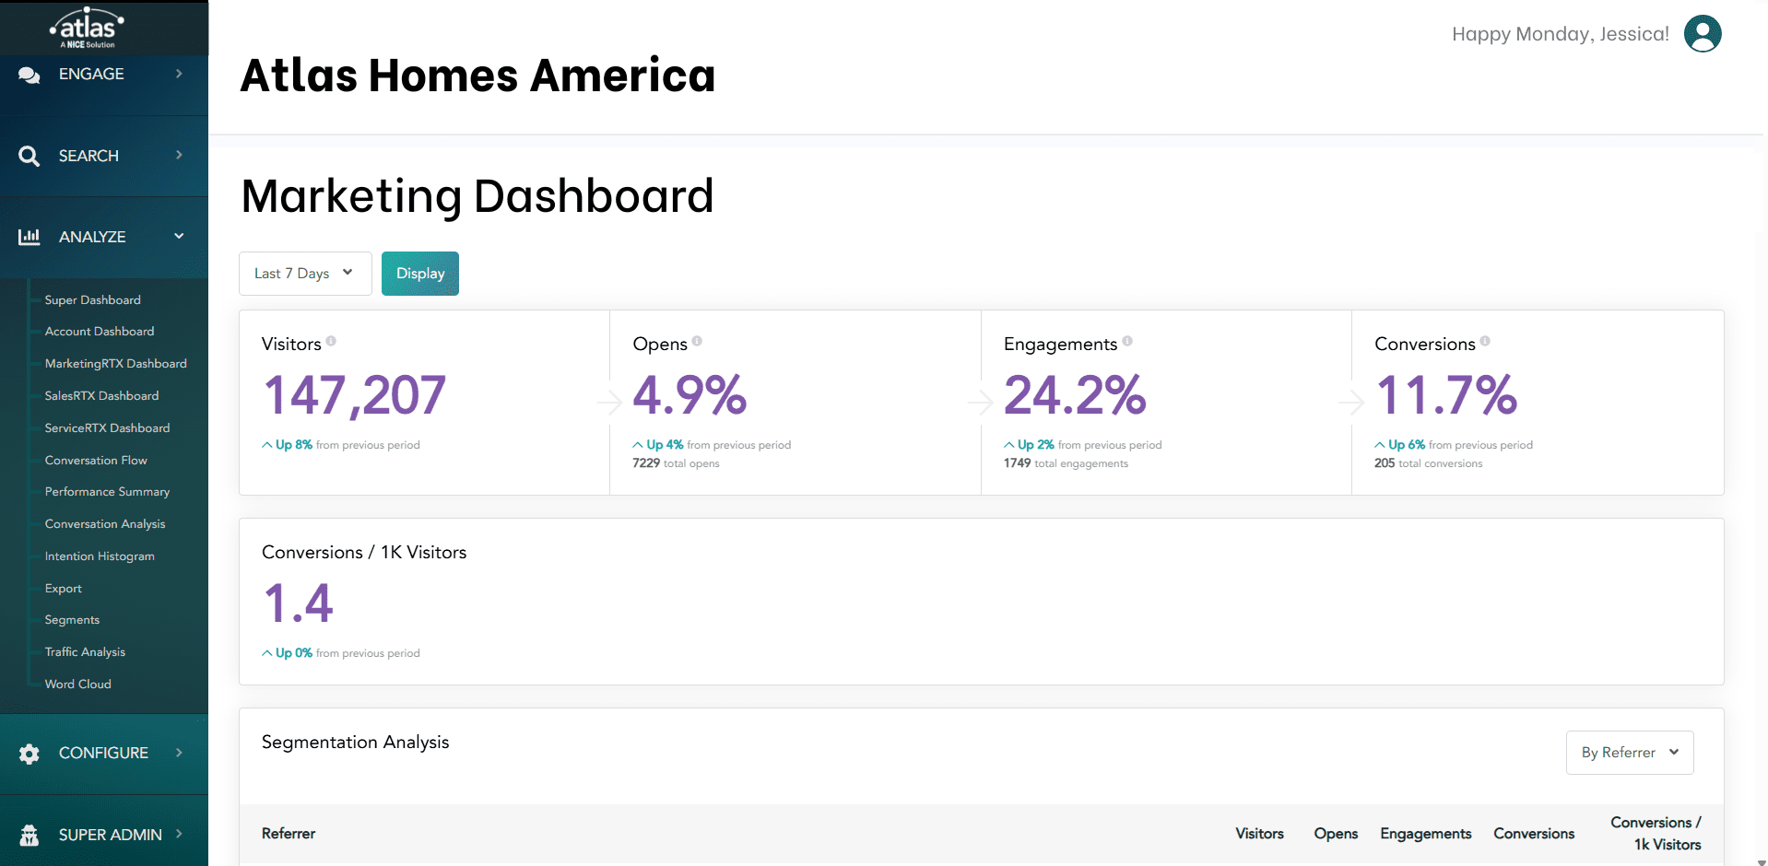Go to ServiceRTX Dashboard
Image resolution: width=1768 pixels, height=866 pixels.
[108, 428]
